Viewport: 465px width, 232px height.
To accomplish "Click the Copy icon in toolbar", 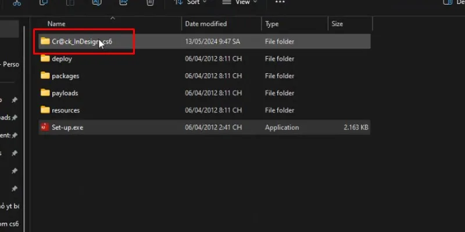I will click(44, 2).
